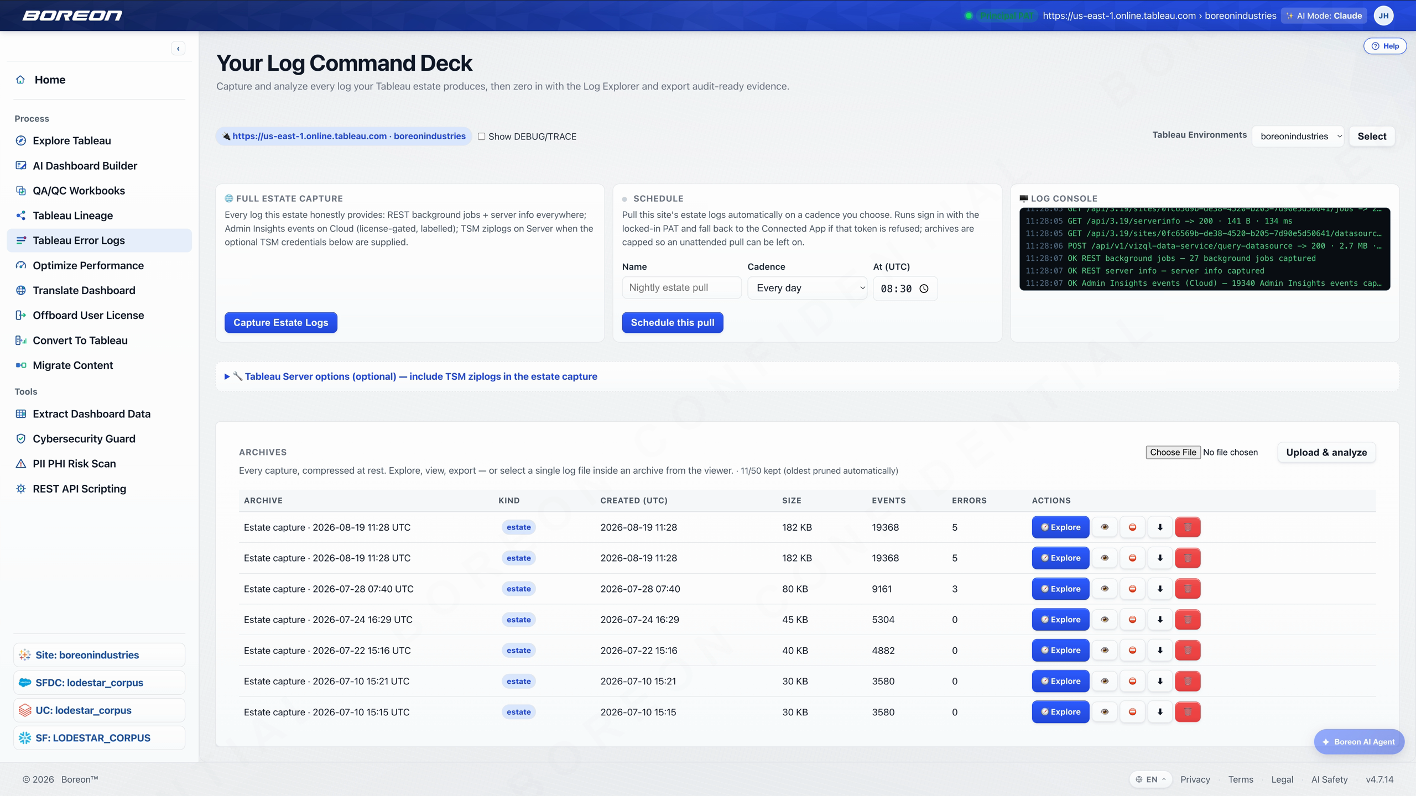
Task: Select Tableau Error Logs in the sidebar
Action: tap(100, 240)
